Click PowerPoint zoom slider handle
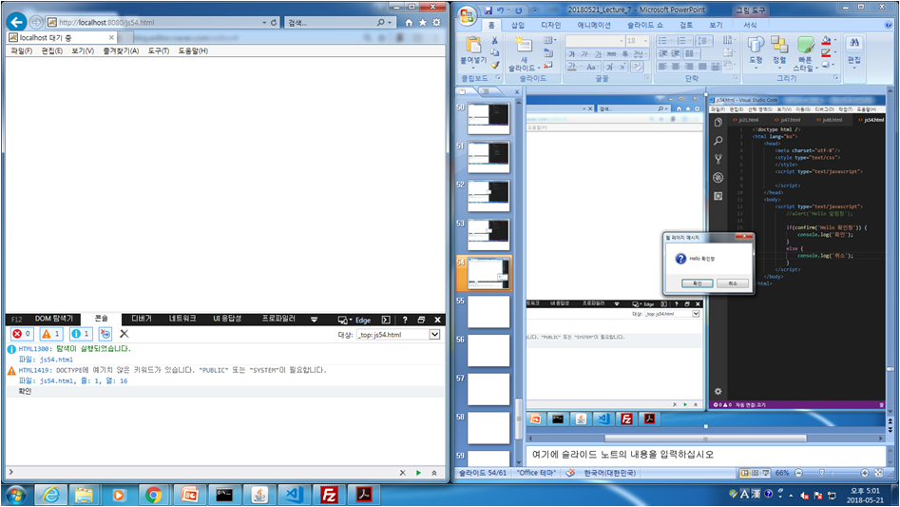This screenshot has height=507, width=900. [x=822, y=473]
